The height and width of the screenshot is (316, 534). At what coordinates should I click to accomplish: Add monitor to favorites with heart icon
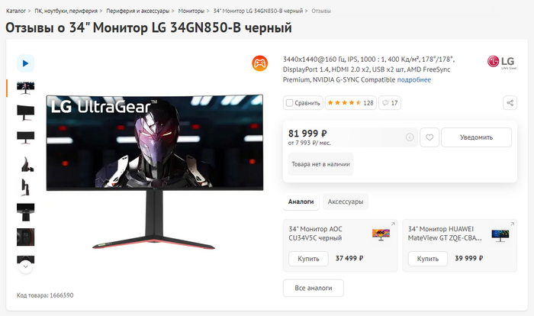click(429, 137)
